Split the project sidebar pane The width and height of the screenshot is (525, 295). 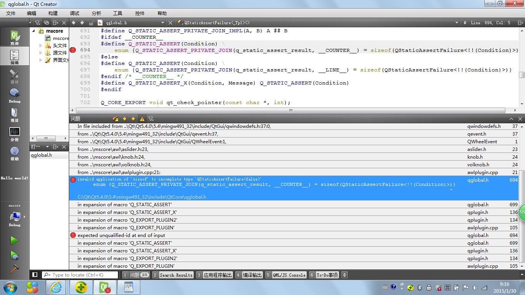click(56, 23)
